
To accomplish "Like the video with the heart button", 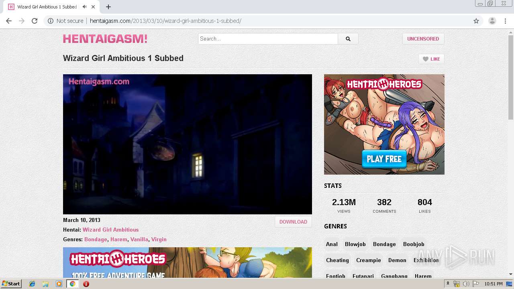I will [x=431, y=59].
